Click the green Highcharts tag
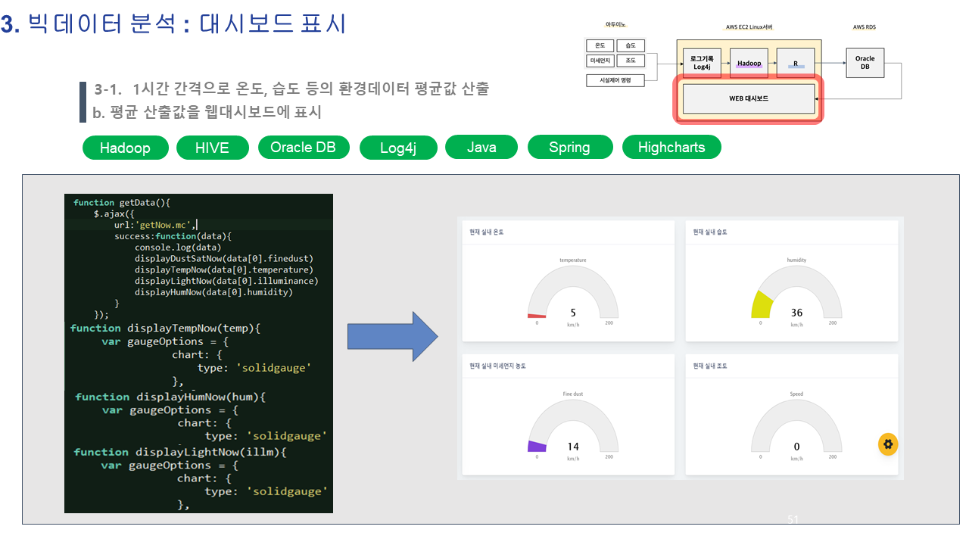969x545 pixels. (671, 147)
